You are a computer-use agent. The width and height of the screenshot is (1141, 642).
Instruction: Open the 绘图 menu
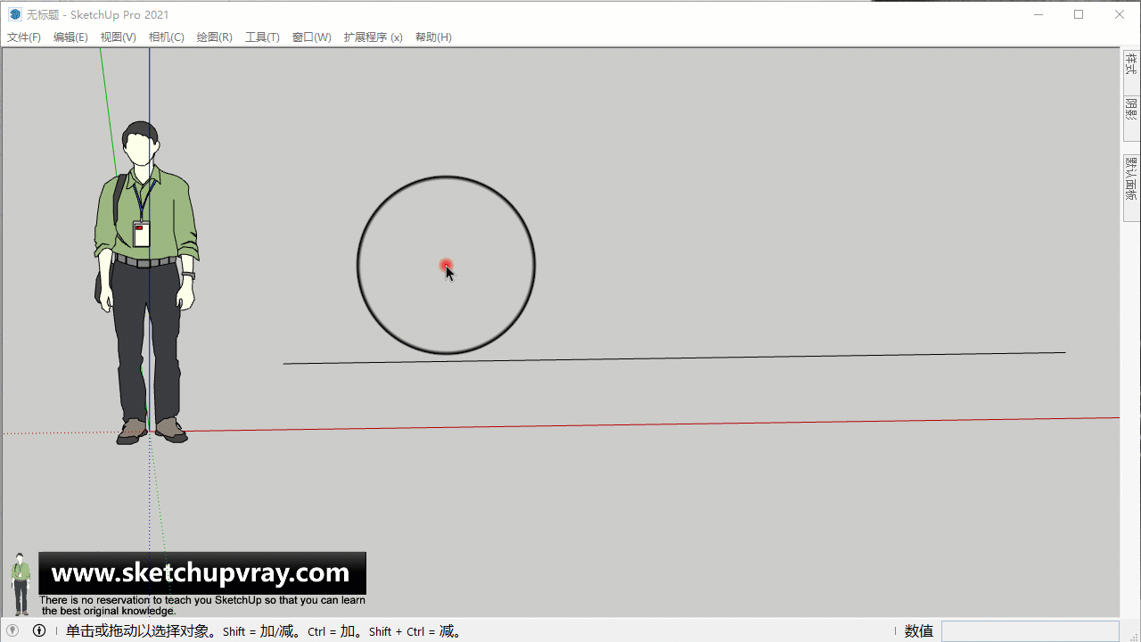(214, 37)
